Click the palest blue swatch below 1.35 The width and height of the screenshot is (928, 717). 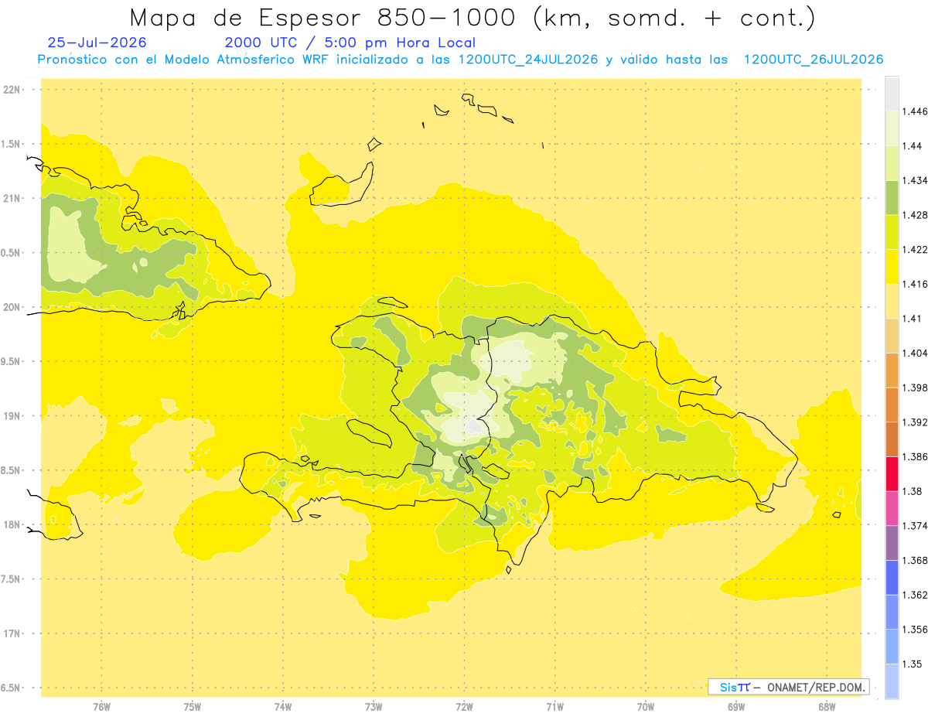click(892, 681)
